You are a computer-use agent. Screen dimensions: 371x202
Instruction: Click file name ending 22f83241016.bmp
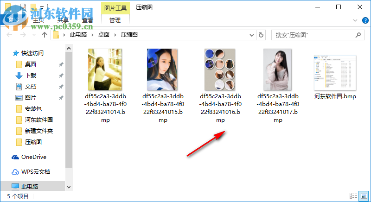(221, 108)
